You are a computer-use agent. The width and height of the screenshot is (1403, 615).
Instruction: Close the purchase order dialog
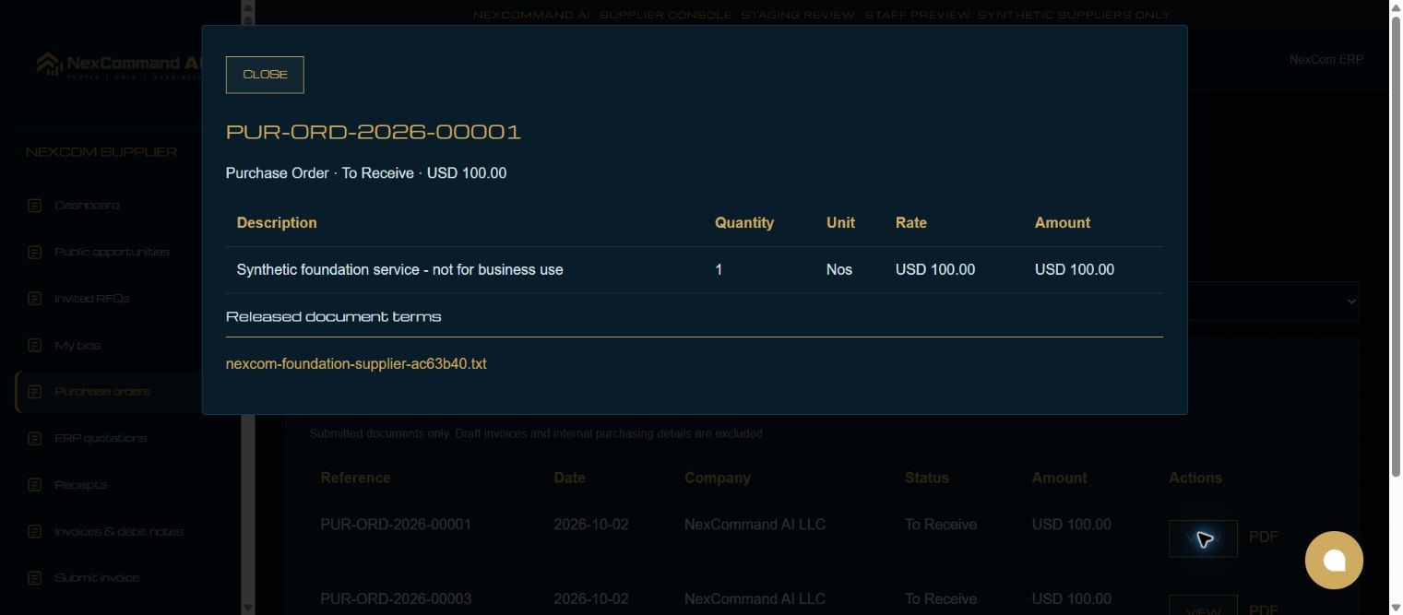(x=265, y=75)
